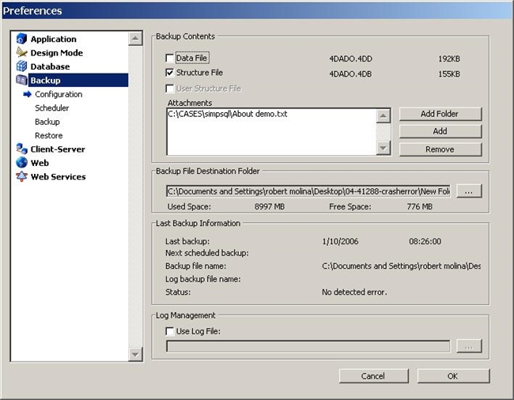
Task: Click the Add Folder button
Action: coord(440,114)
